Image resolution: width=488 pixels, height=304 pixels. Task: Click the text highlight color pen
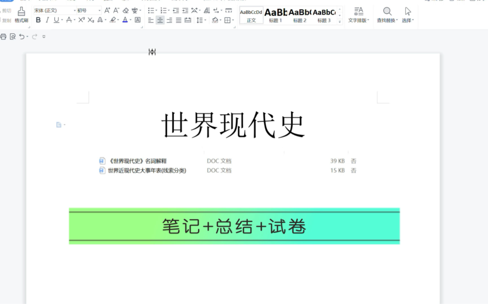pyautogui.click(x=113, y=20)
